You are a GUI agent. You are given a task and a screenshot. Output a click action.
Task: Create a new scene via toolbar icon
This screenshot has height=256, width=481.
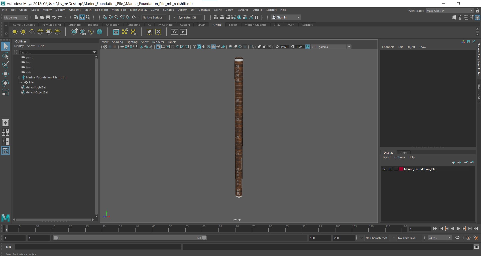37,17
